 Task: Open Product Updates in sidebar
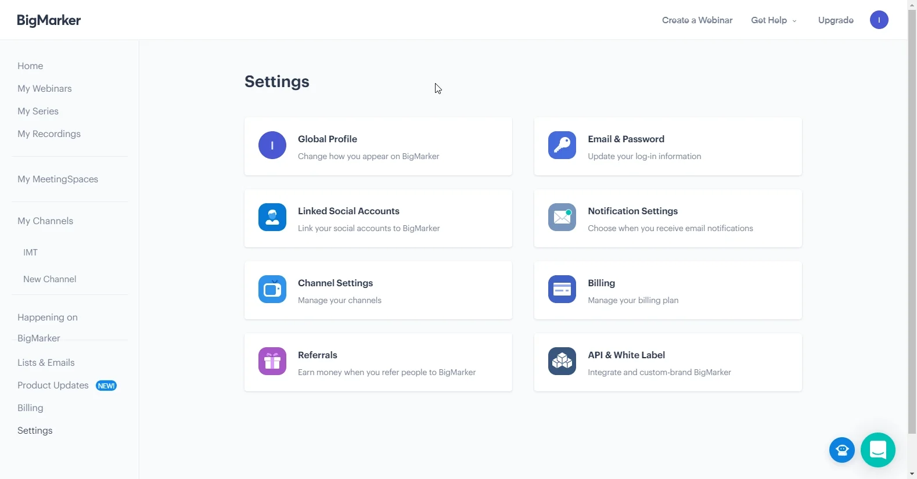(x=53, y=386)
